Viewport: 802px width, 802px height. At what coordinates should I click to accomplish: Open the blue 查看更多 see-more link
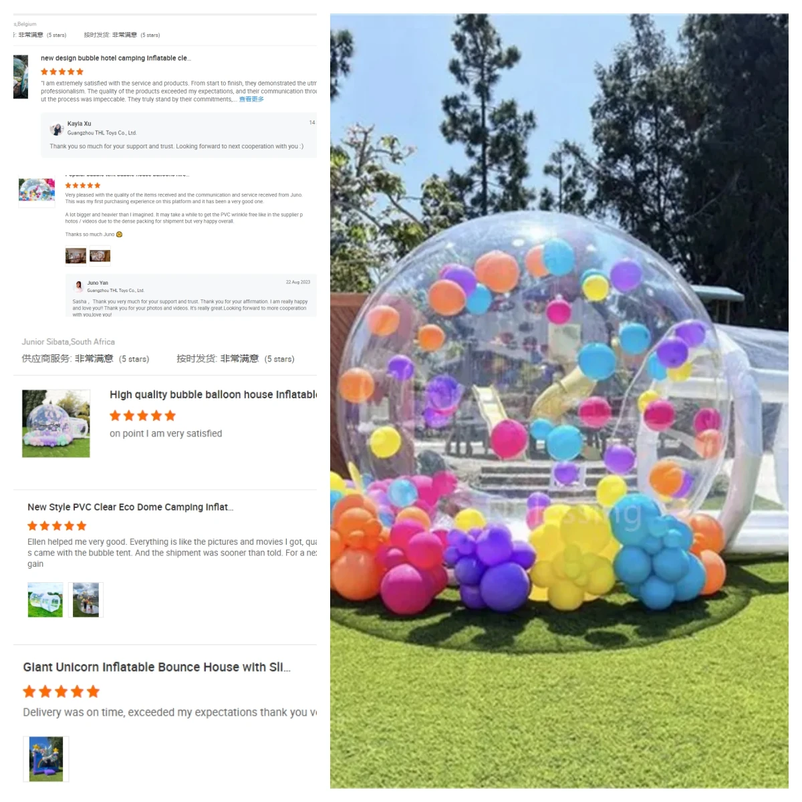click(251, 99)
